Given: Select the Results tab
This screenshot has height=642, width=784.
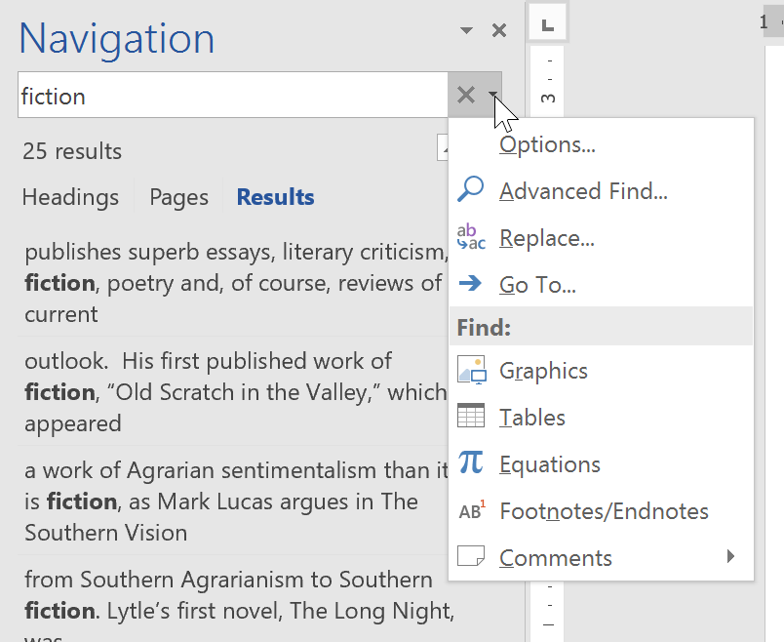Looking at the screenshot, I should click(x=275, y=196).
